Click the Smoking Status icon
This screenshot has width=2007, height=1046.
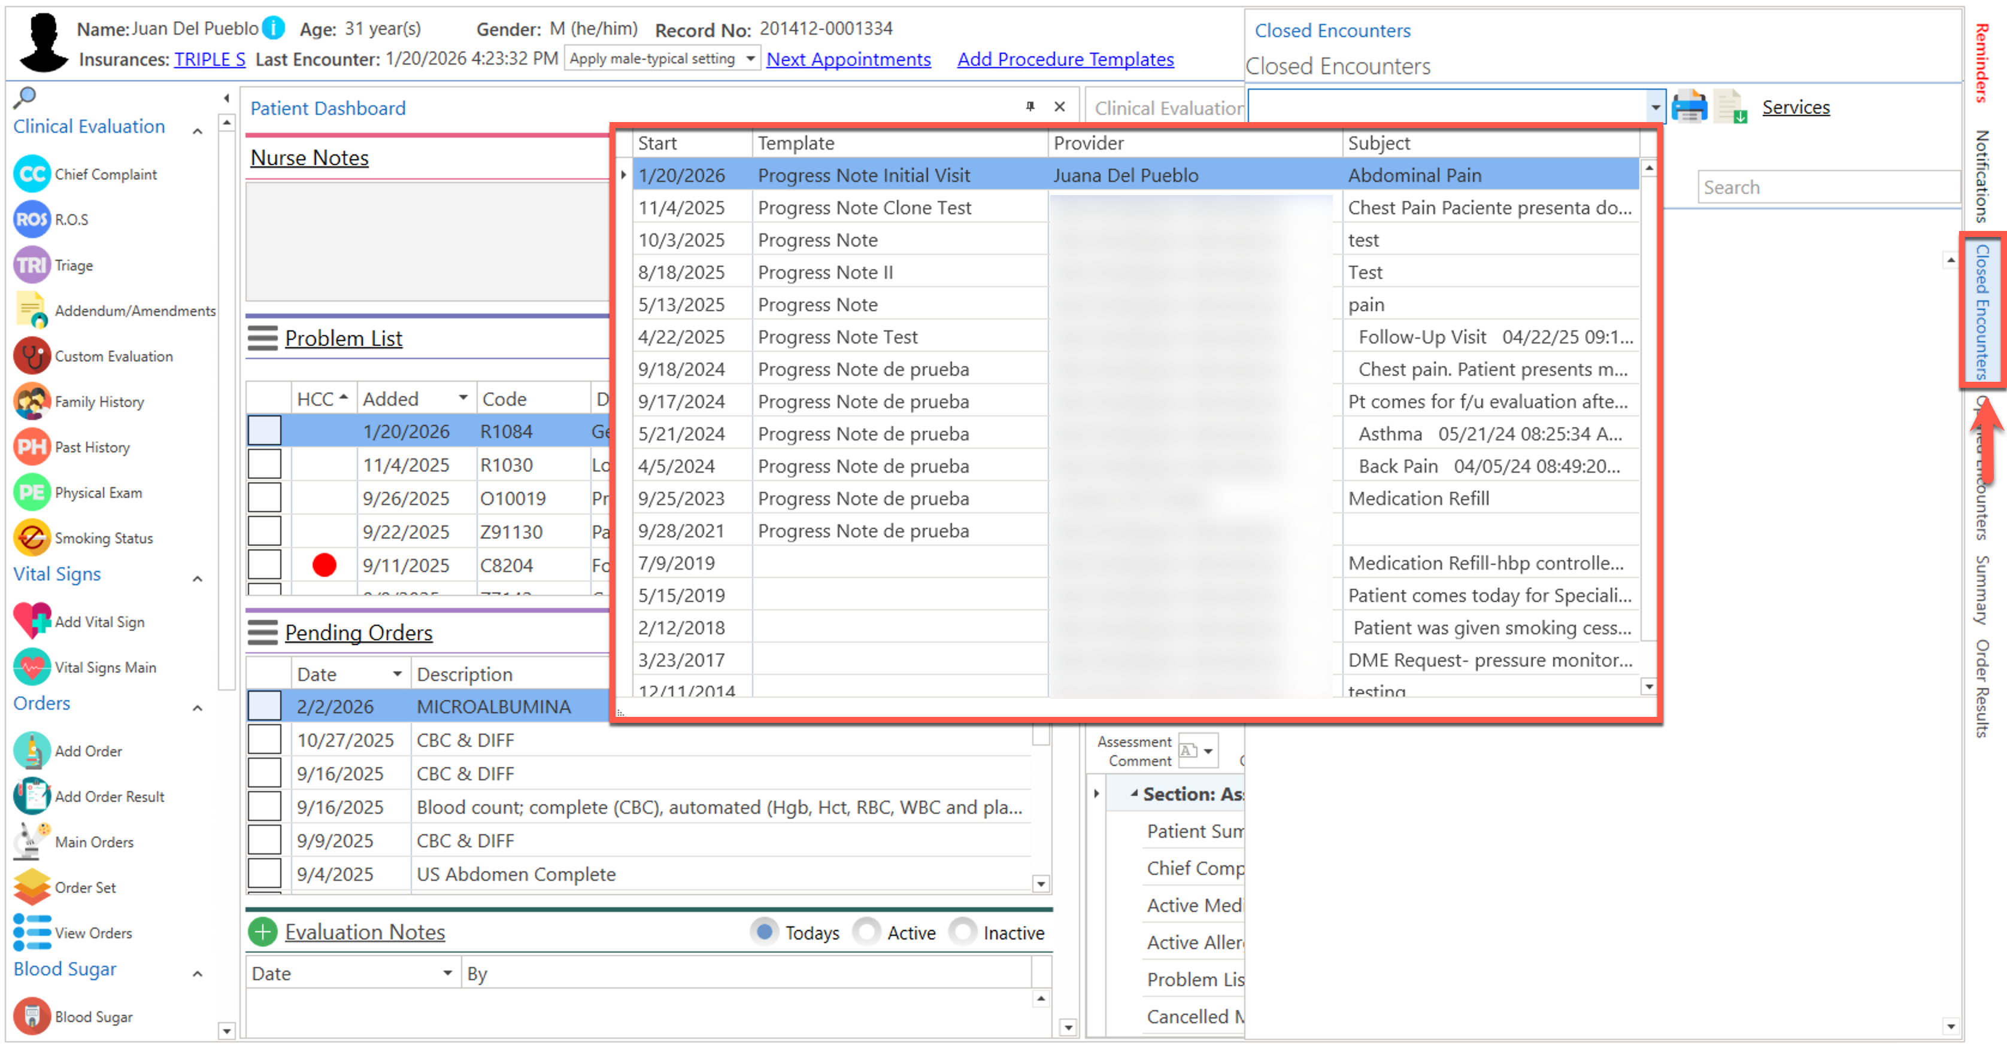click(x=32, y=537)
